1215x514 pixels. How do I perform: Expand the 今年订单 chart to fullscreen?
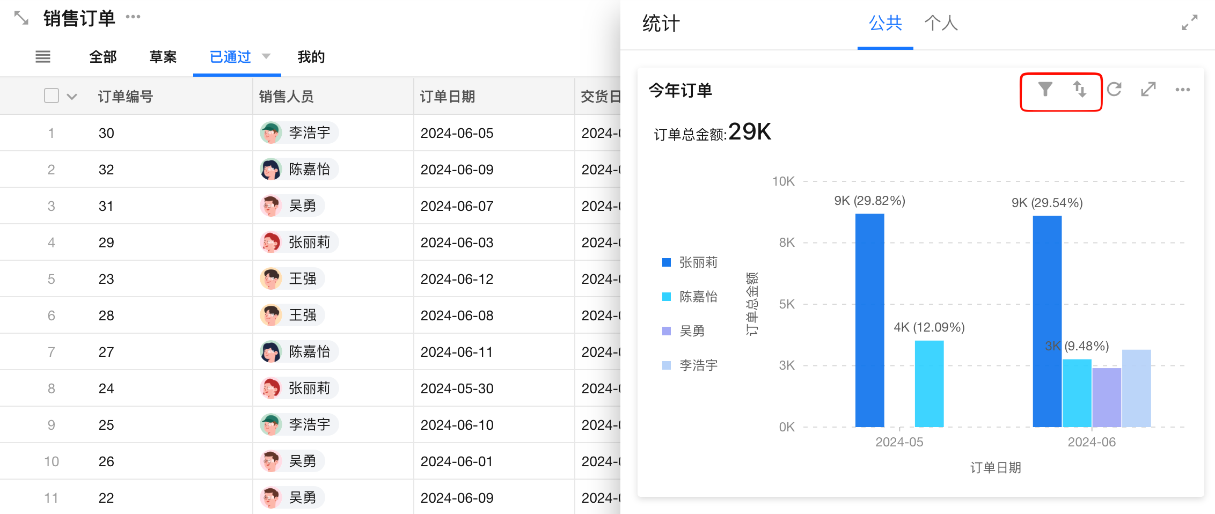[x=1148, y=89]
